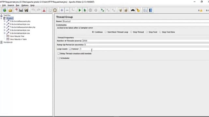Select the View Results Tree listener
This screenshot has width=209, height=117.
[x=17, y=36]
